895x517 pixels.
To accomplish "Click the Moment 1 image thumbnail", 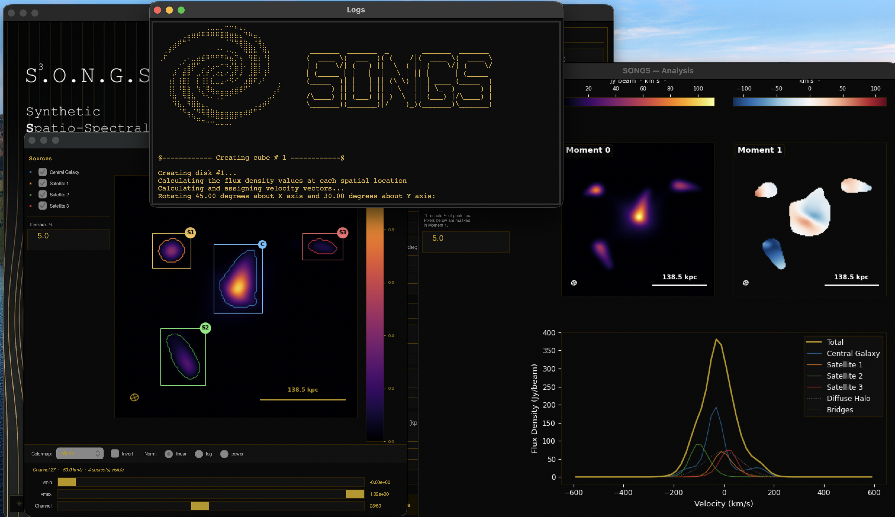I will 810,219.
